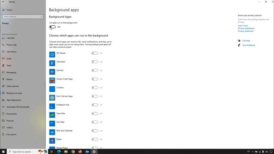
Task: Toggle Camera background switch
Action: (95, 70)
